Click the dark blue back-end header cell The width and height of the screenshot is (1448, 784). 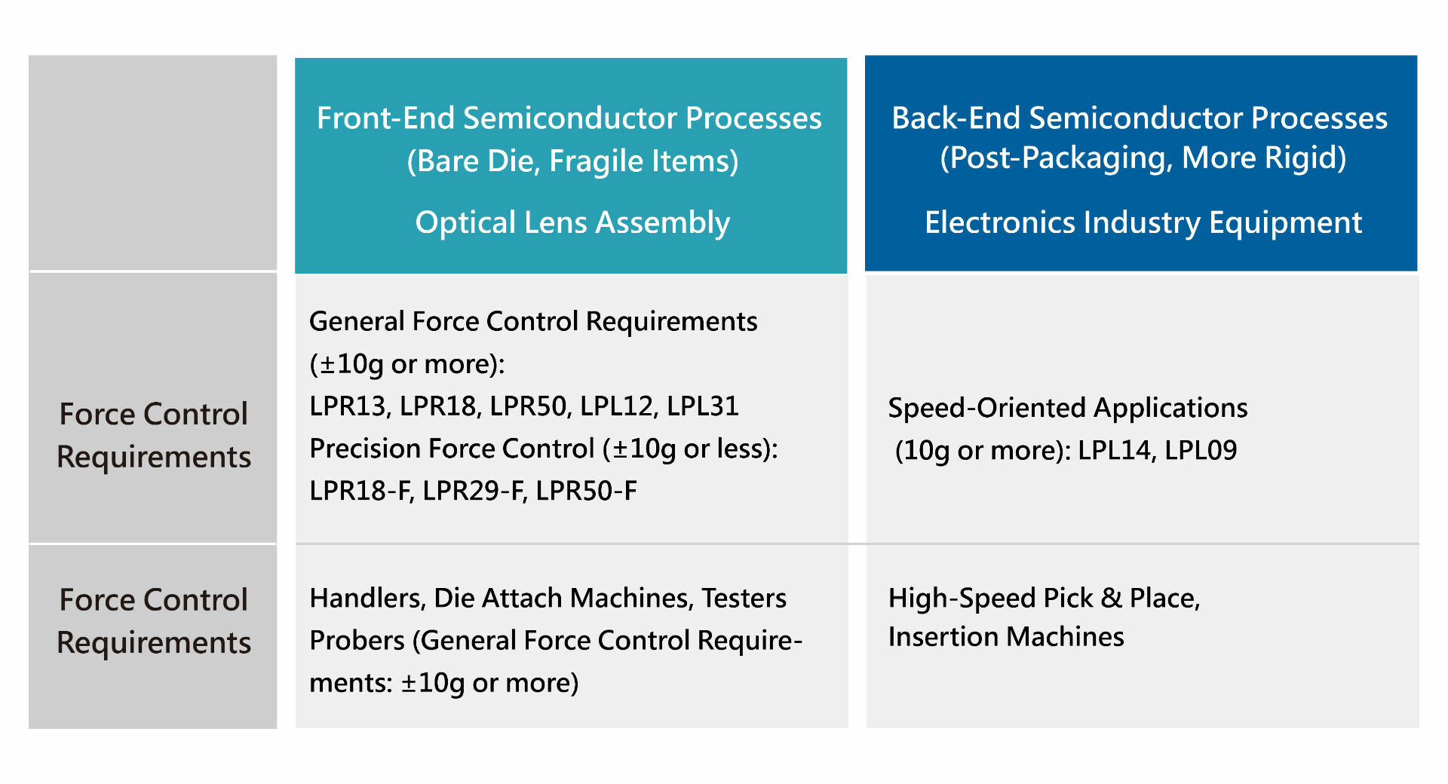tap(1141, 163)
